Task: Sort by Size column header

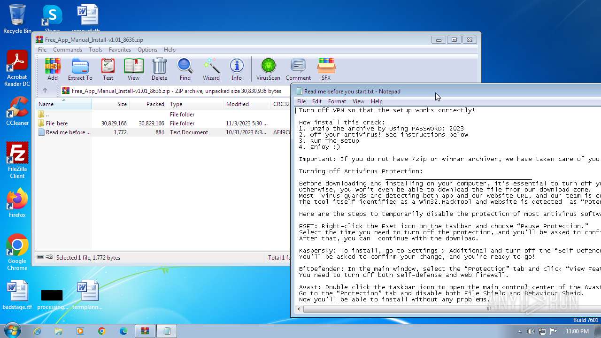Action: click(111, 104)
